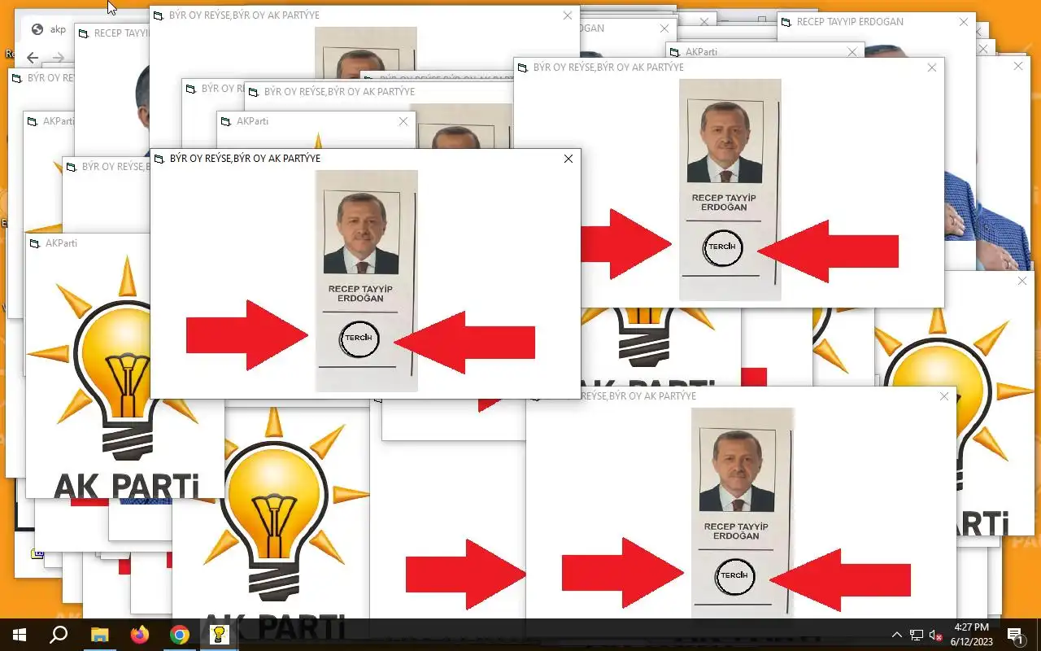Image resolution: width=1041 pixels, height=651 pixels.
Task: Click the Erdoğan portrait in the right-side ballot window
Action: [725, 142]
